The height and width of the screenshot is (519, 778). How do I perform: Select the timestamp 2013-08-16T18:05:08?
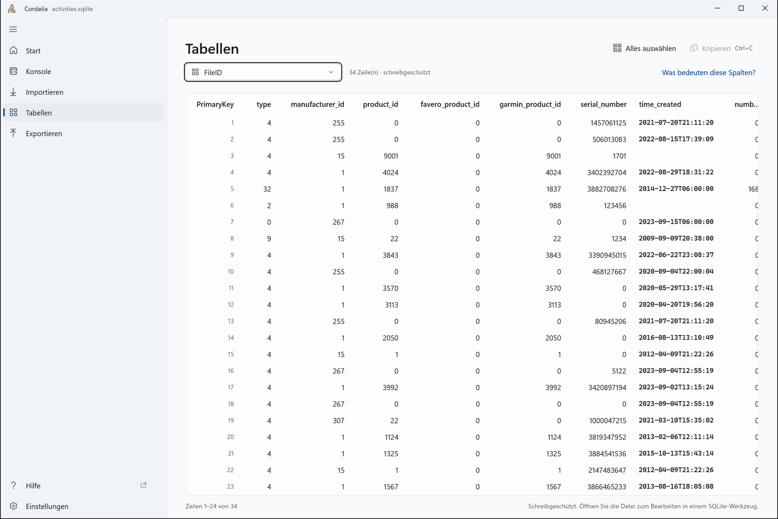click(x=676, y=486)
